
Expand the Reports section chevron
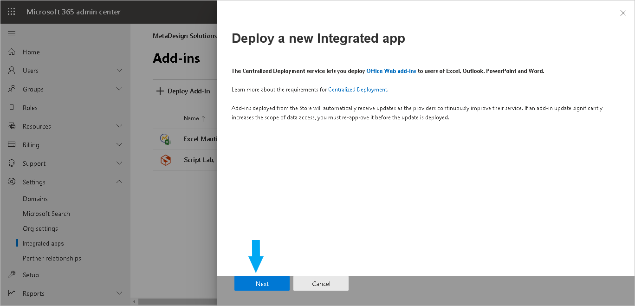coord(119,293)
